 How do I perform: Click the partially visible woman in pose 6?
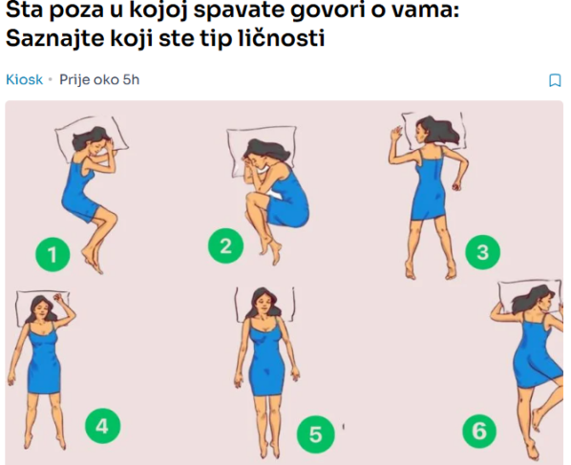click(530, 368)
